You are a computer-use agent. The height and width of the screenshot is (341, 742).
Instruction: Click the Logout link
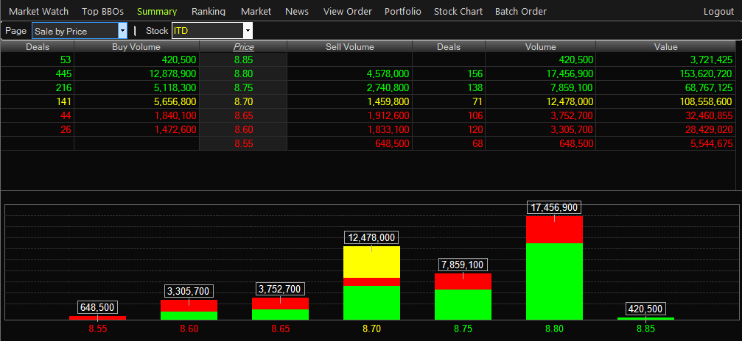[x=718, y=12]
